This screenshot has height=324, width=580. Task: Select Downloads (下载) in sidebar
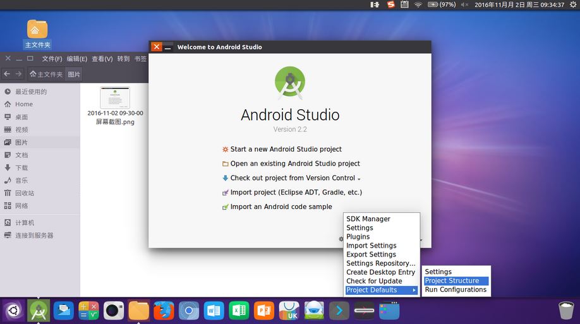[x=40, y=168]
